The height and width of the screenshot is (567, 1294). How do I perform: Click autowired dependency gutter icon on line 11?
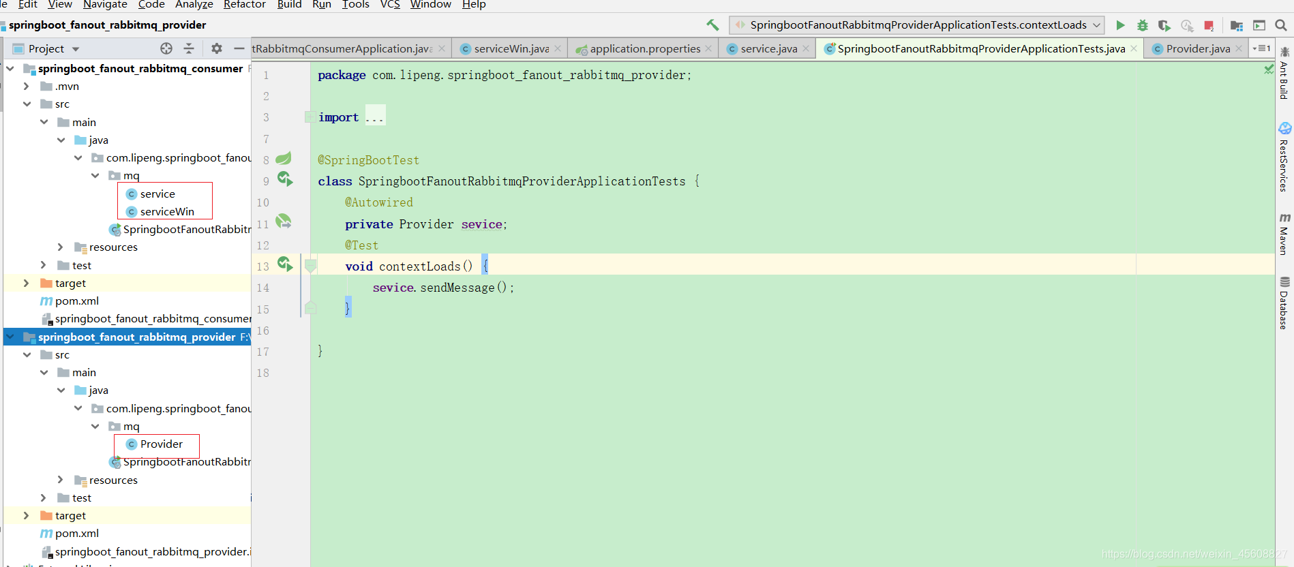(x=284, y=221)
